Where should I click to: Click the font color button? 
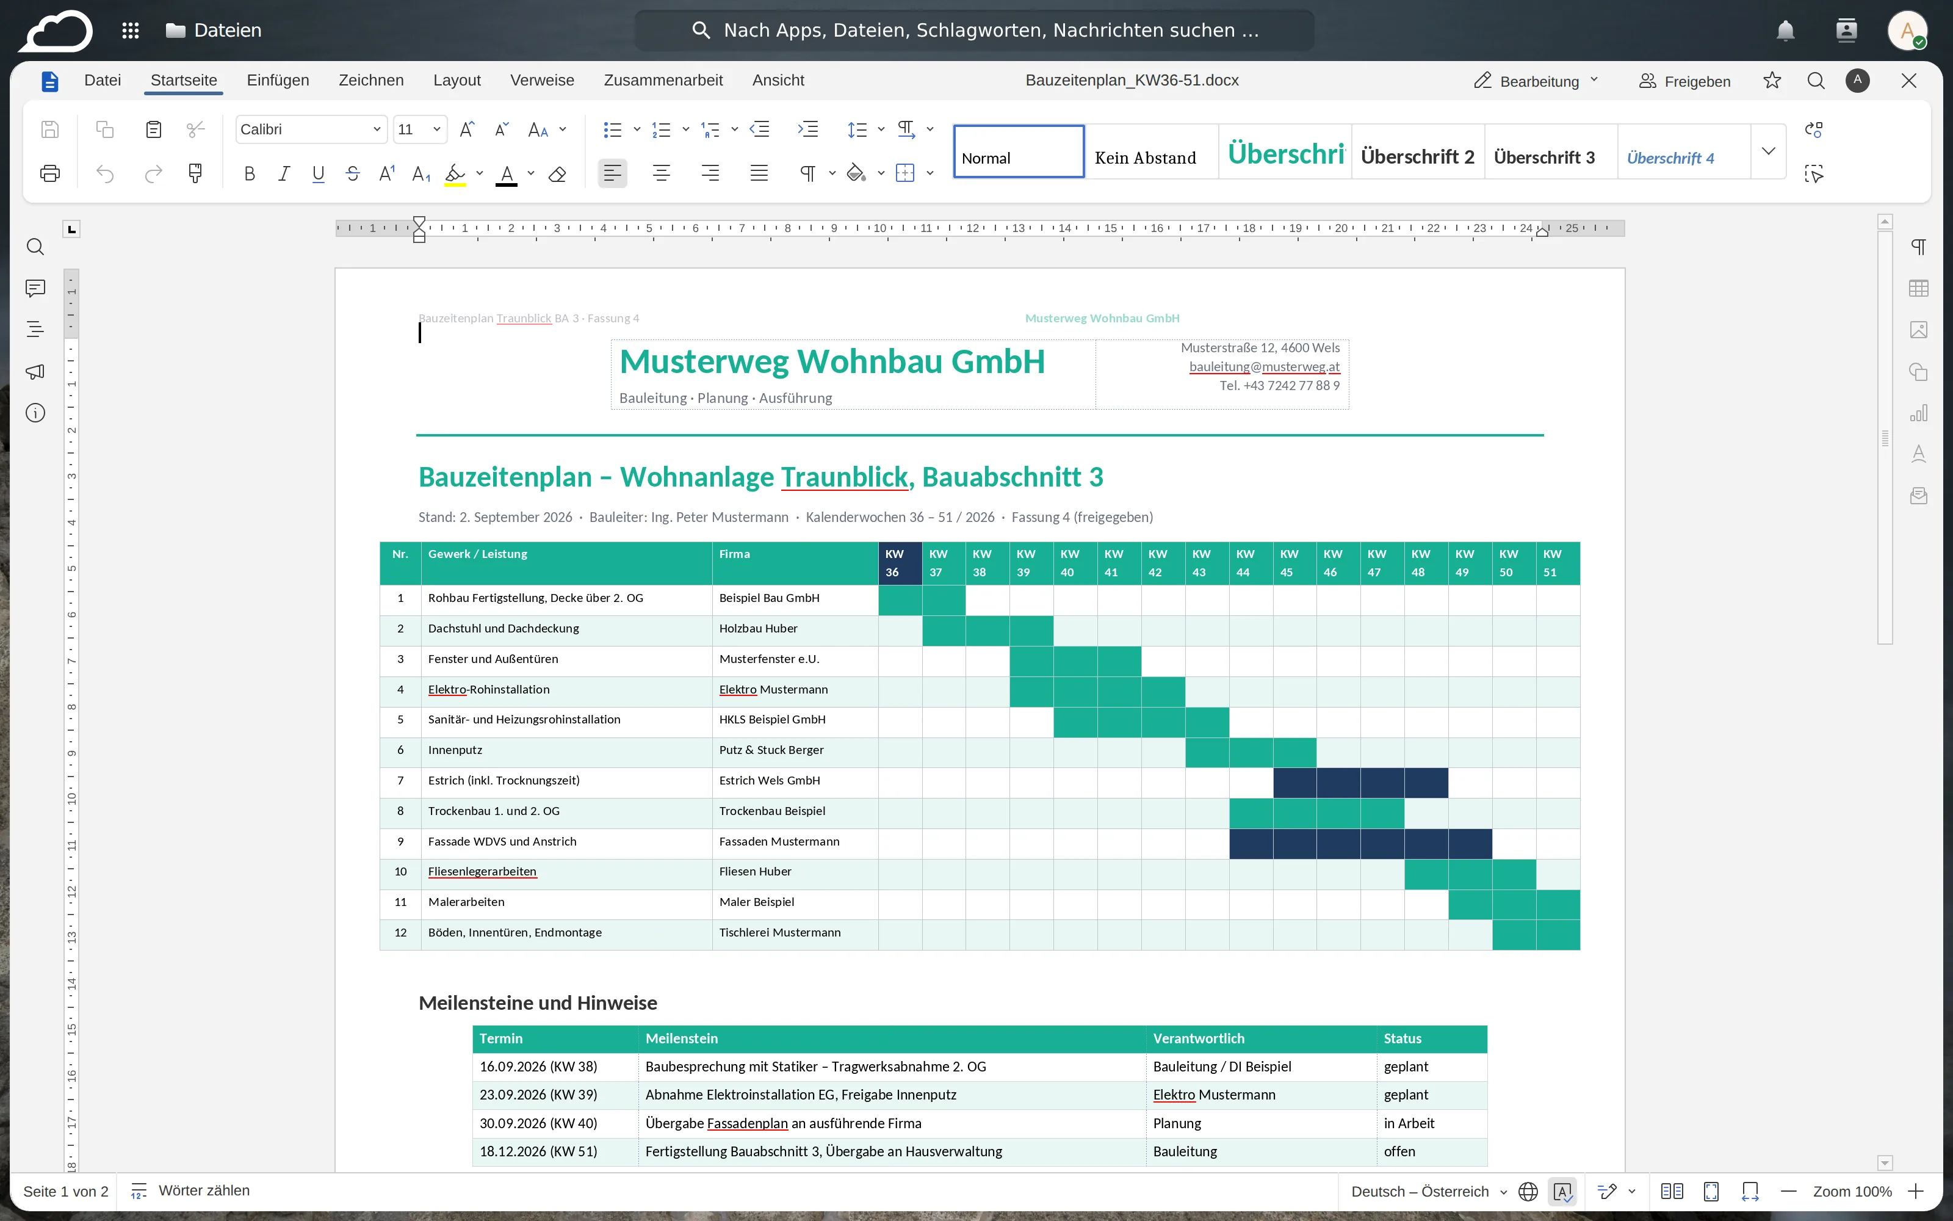tap(506, 173)
